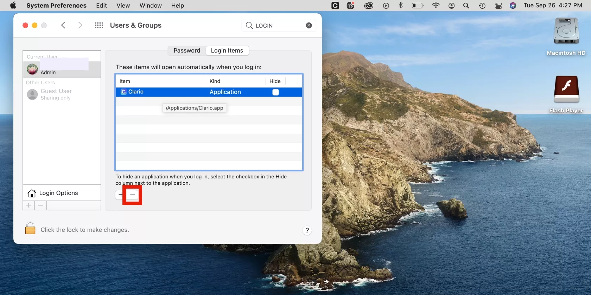Select the Login Items tab
Screen dimensions: 591x295
[x=227, y=51]
